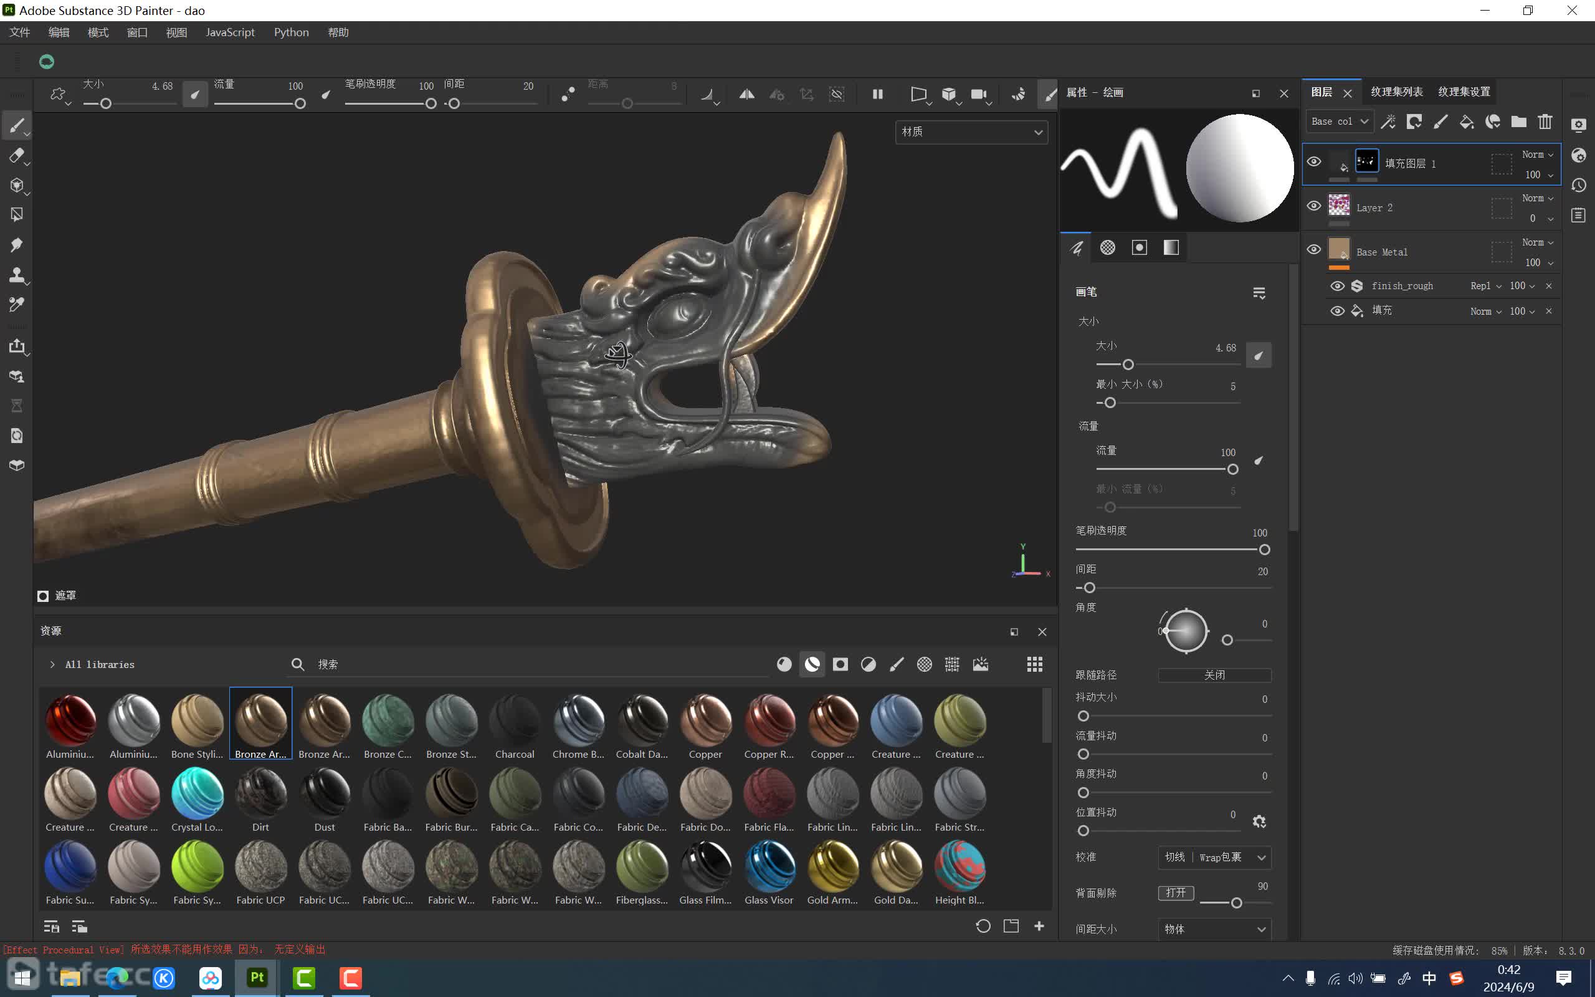Image resolution: width=1595 pixels, height=997 pixels.
Task: Remove the finish_rough effect with X
Action: [1549, 285]
